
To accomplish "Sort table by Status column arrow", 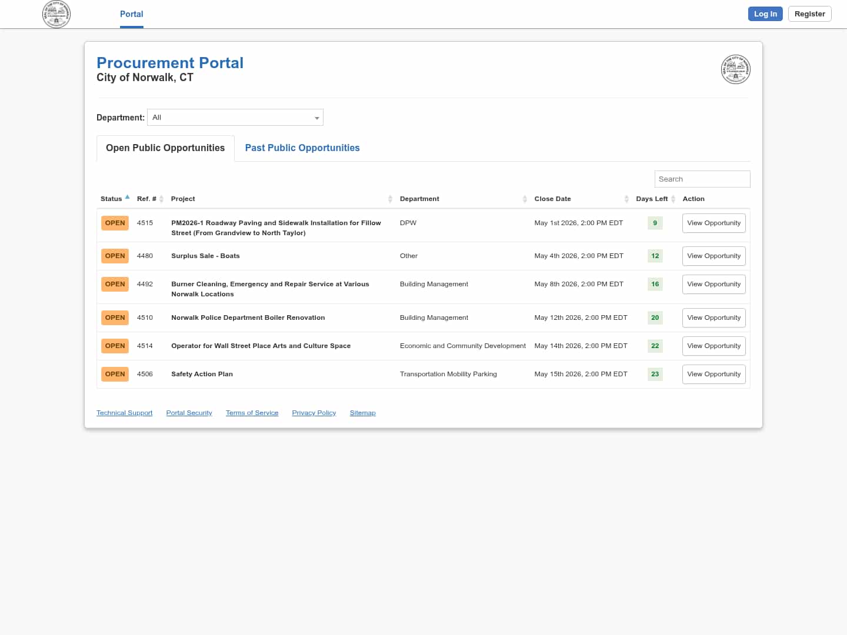I will (127, 198).
